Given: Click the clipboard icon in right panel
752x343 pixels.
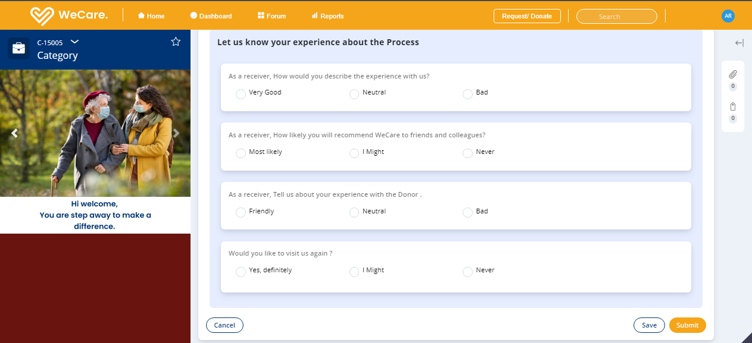Looking at the screenshot, I should 733,106.
